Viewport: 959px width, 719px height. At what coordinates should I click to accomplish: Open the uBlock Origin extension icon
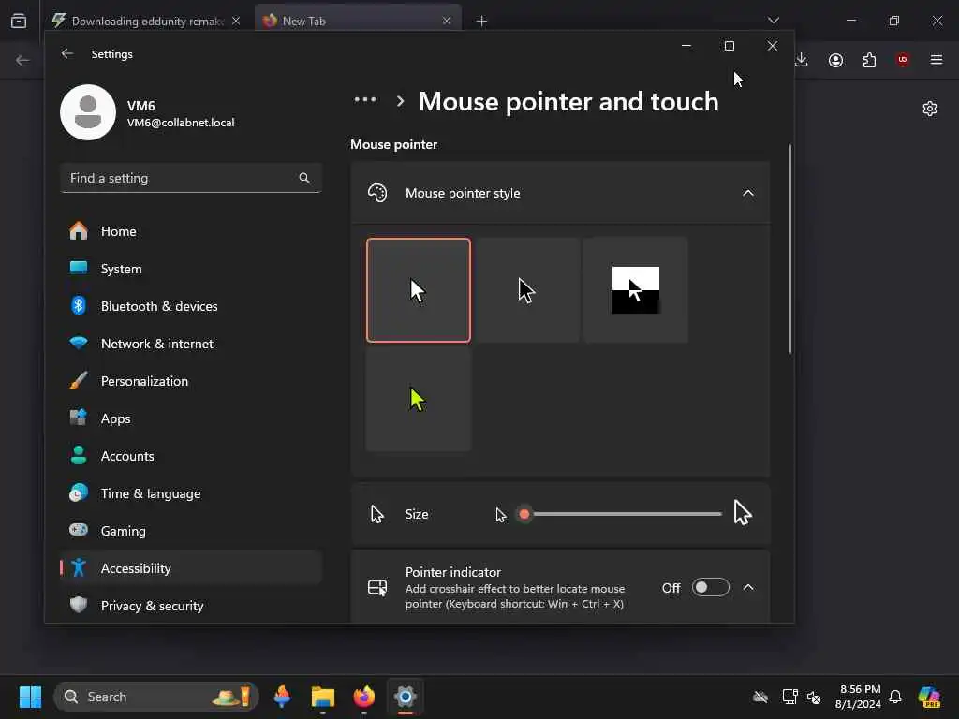click(903, 60)
